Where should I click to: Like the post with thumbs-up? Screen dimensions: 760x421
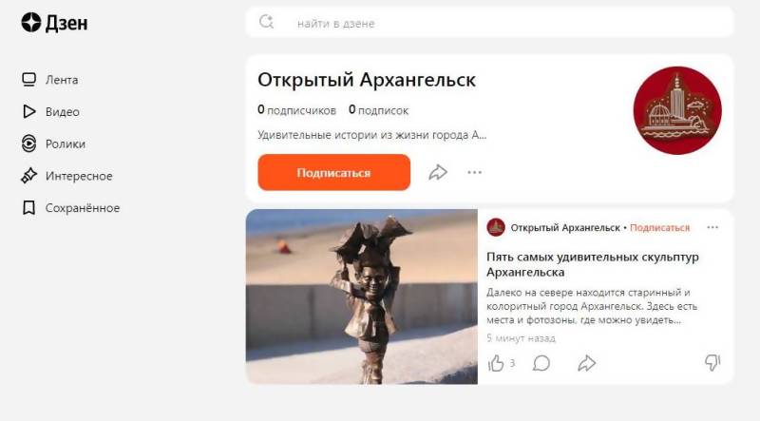[496, 363]
